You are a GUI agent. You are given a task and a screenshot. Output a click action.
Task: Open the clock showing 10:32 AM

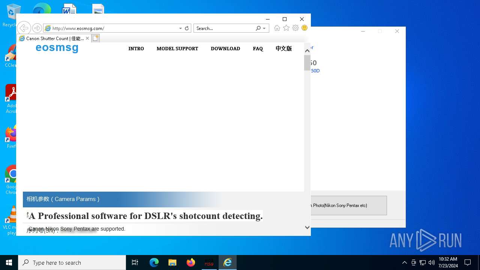coord(448,262)
